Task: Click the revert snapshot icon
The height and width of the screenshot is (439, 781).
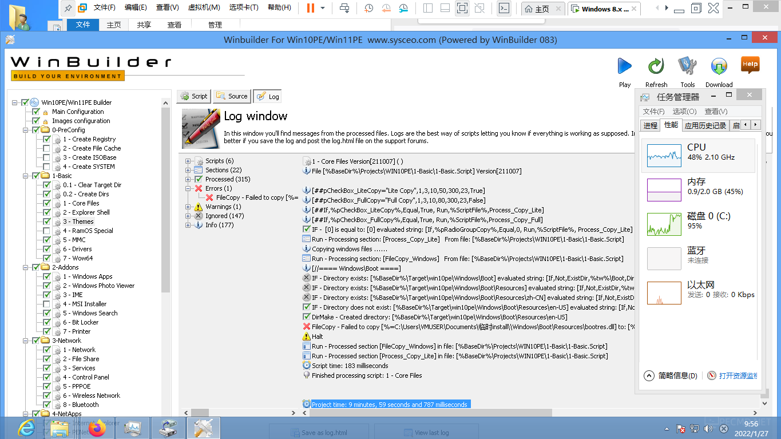Action: click(386, 8)
